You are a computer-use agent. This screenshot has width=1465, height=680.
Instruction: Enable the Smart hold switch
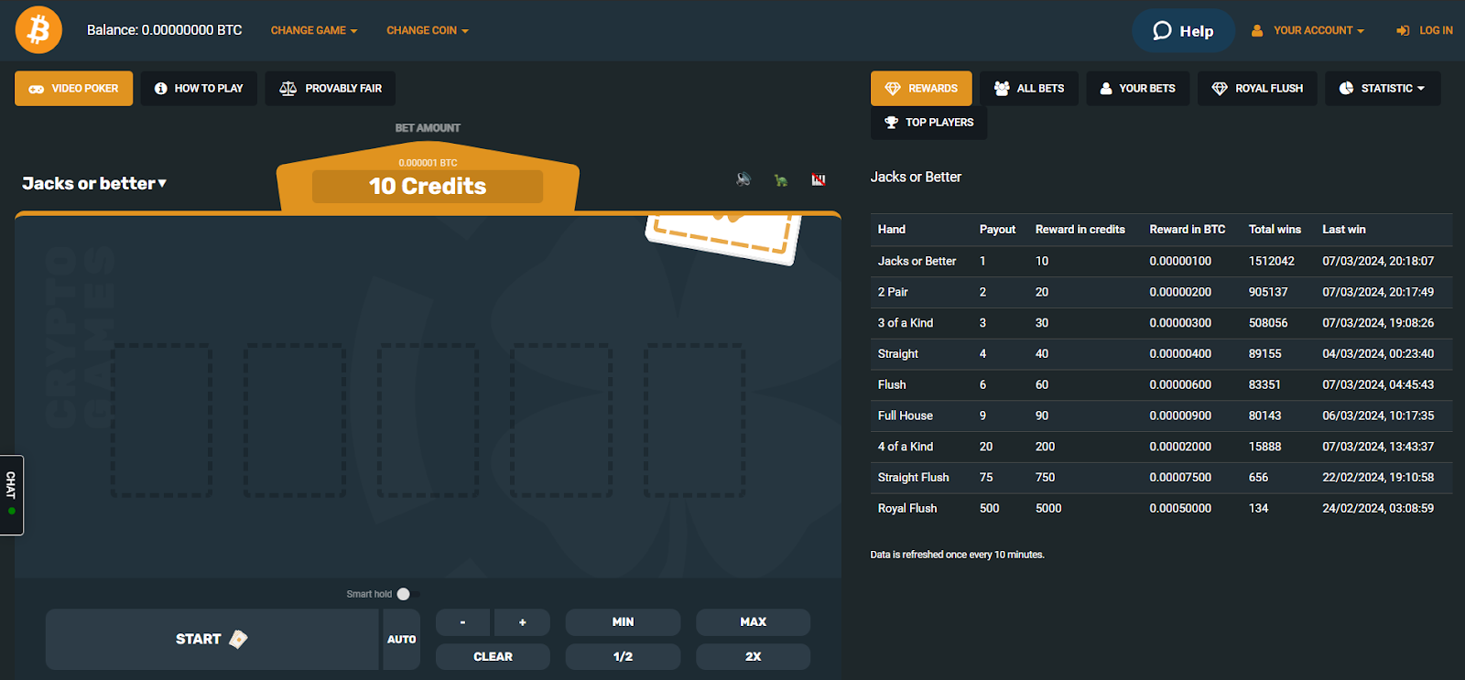[x=407, y=594]
